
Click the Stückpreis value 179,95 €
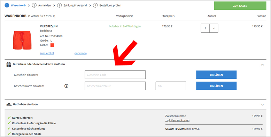167,26
